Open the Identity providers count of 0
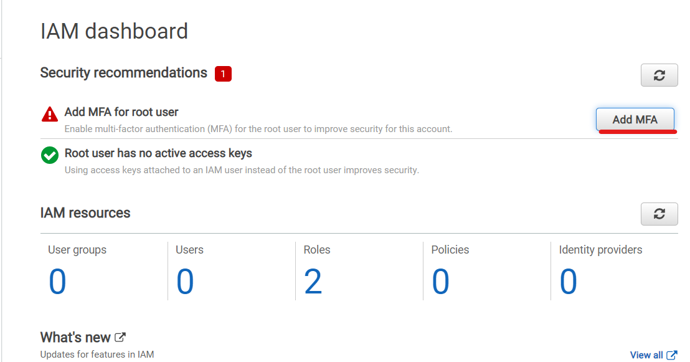690x362 pixels. (x=568, y=282)
